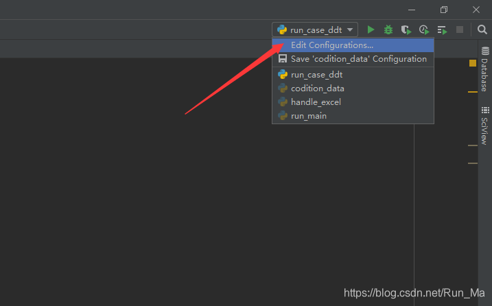The width and height of the screenshot is (492, 306).
Task: Open Search Everywhere magnifier icon
Action: [x=482, y=30]
